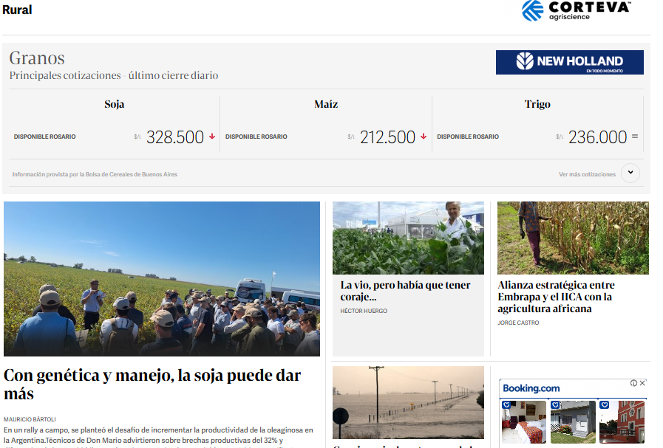Screen dimensions: 663x448
Task: Open the soybean field rally main photo
Action: pyautogui.click(x=162, y=279)
